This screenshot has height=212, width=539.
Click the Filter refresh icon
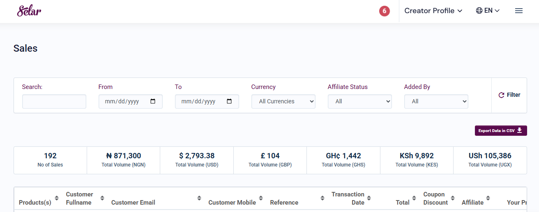click(501, 95)
